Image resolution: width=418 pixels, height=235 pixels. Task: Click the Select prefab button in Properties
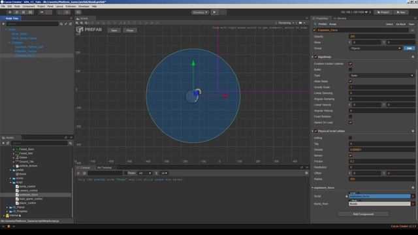point(389,24)
